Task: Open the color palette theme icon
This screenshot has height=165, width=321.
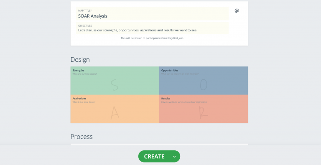Action: (x=237, y=11)
